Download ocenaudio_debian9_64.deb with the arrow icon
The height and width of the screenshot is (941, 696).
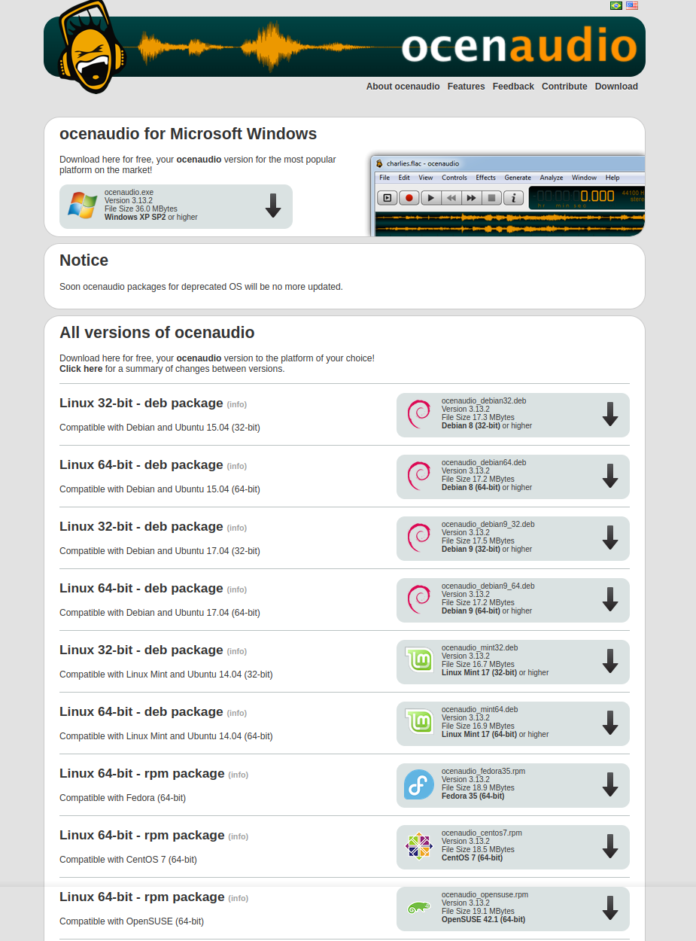point(610,599)
